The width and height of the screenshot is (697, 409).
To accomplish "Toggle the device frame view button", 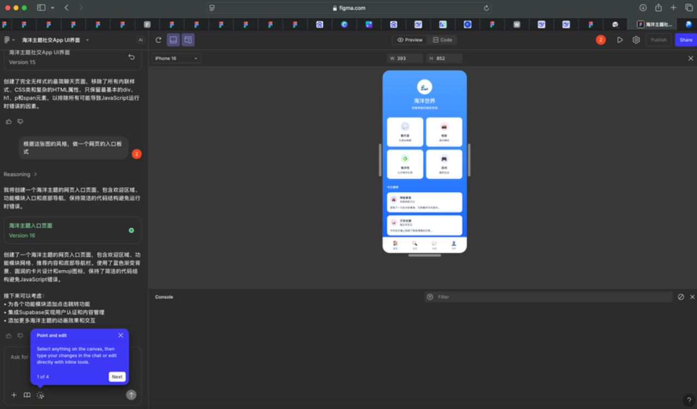I will pos(188,40).
